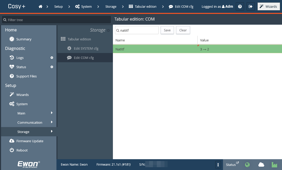This screenshot has height=170, width=282.
Task: Open Edit COM cfg in Storage panel
Action: tap(84, 58)
